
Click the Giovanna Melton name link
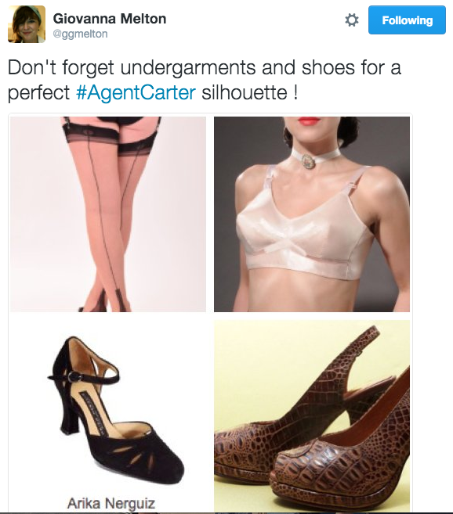(110, 19)
